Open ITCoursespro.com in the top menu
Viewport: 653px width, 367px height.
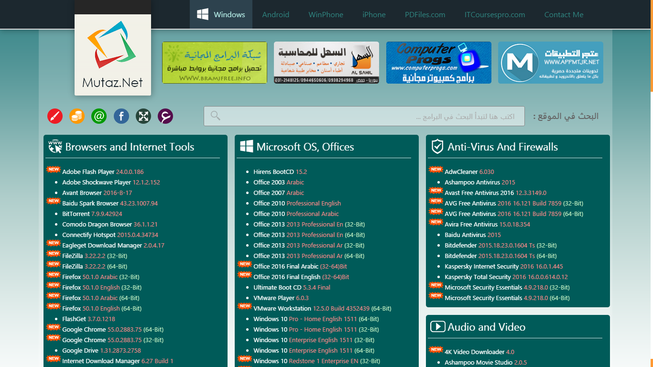(495, 15)
